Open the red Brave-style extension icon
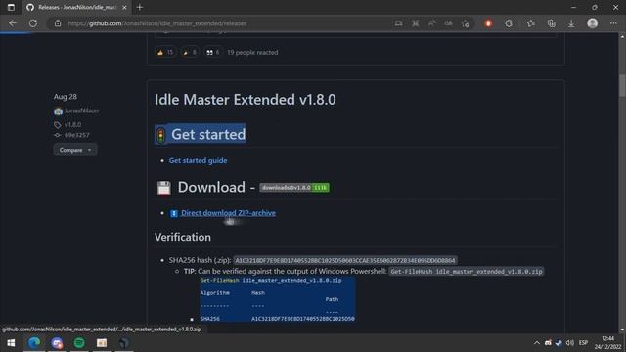The width and height of the screenshot is (626, 352). [x=488, y=23]
